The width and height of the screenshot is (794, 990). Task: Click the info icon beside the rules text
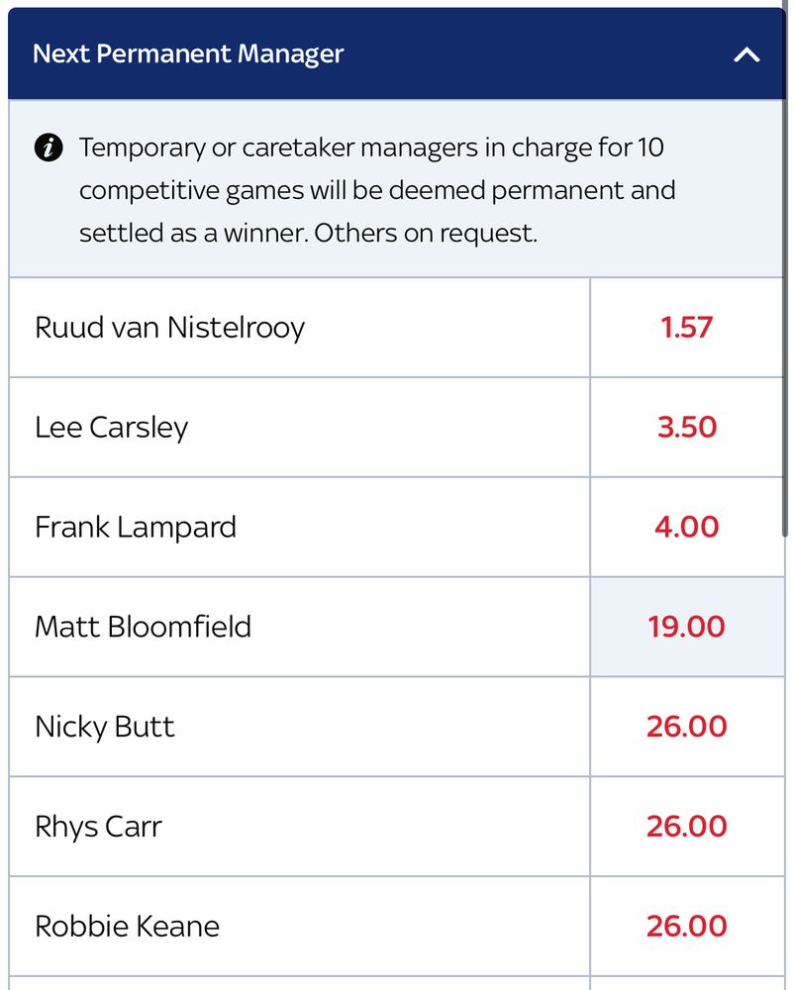49,148
